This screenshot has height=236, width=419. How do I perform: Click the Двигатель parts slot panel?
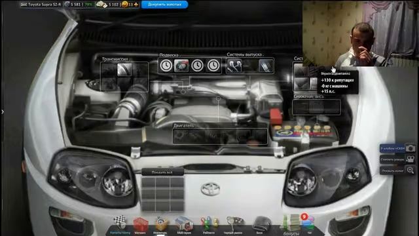220,136
